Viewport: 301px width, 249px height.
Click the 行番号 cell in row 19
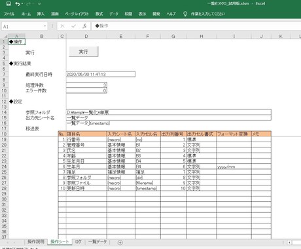[x=86, y=140]
